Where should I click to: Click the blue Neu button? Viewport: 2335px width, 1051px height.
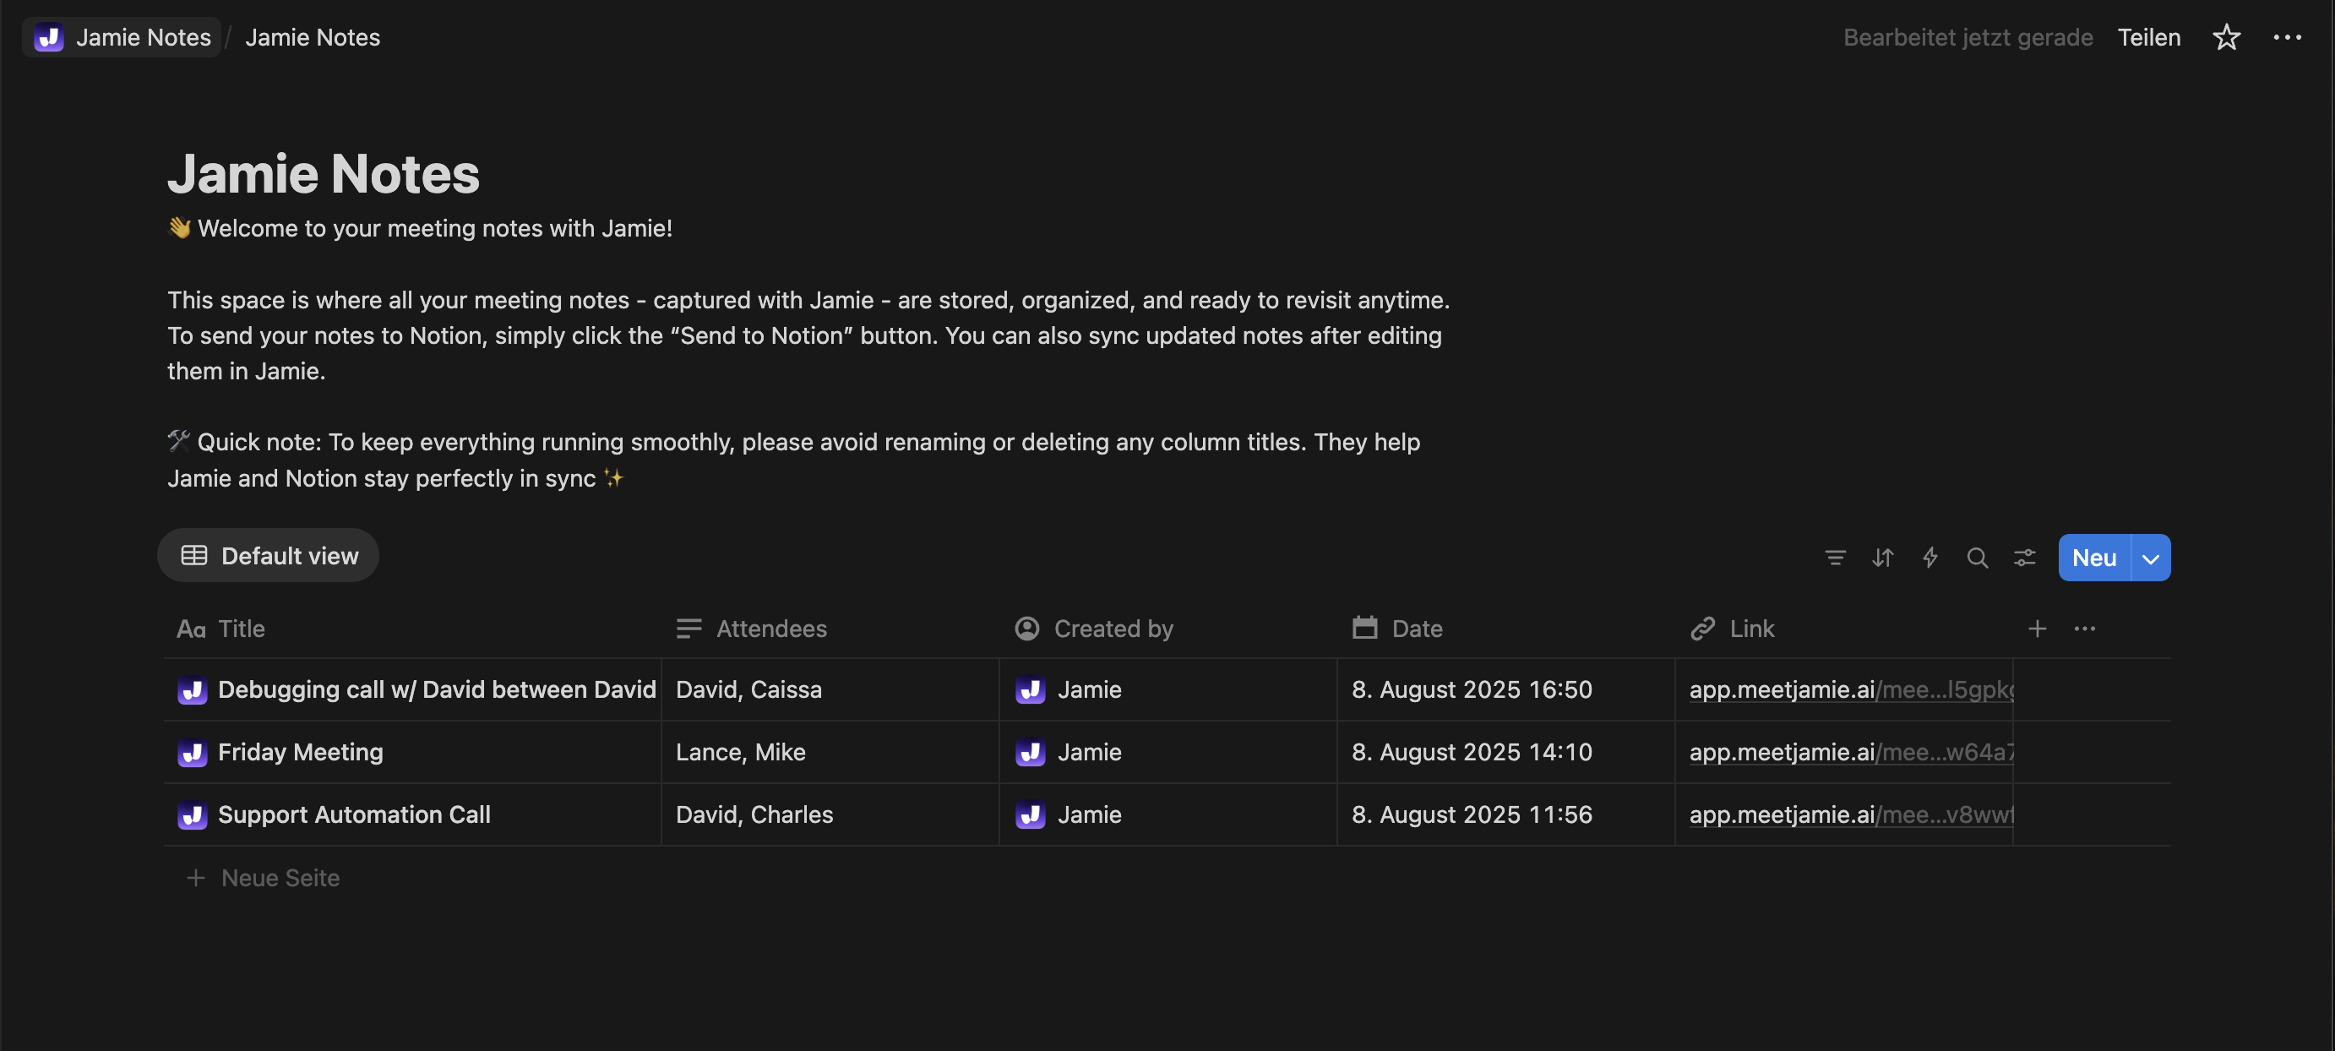2094,558
